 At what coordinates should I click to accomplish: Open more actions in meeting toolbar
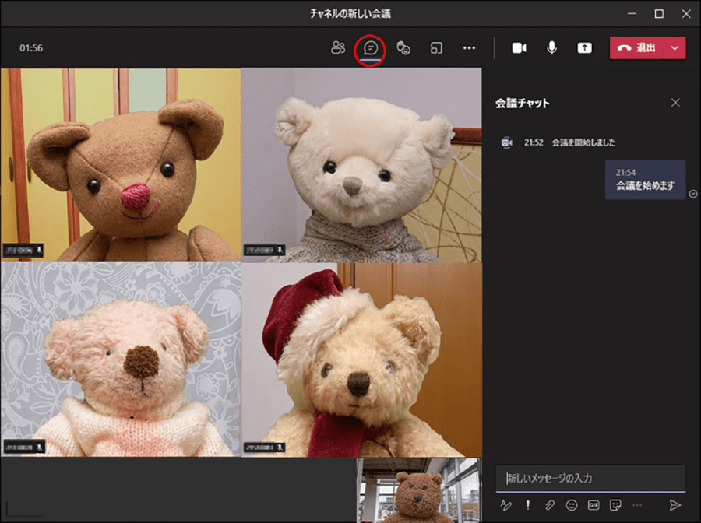tap(469, 48)
